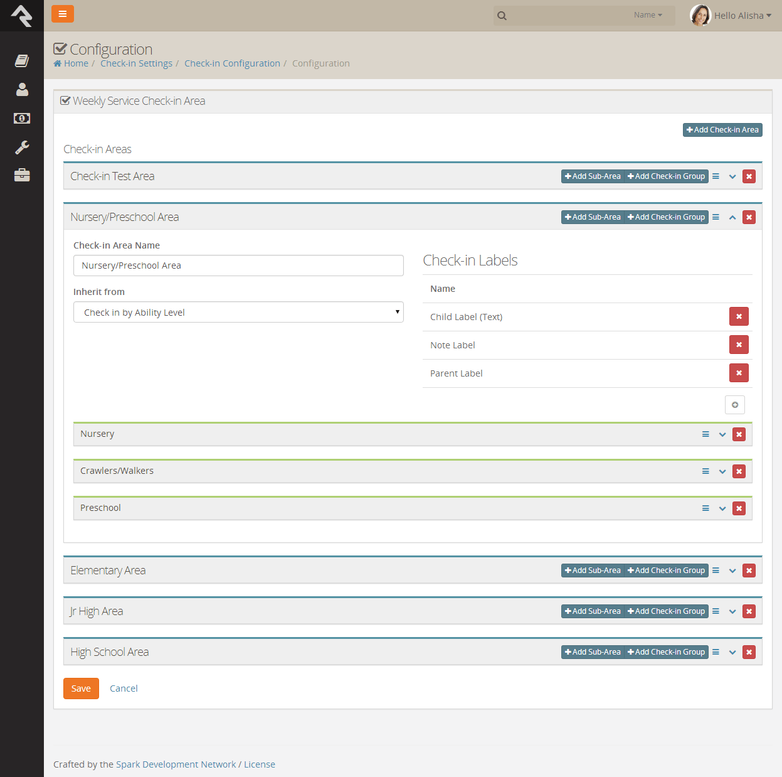Screen dimensions: 782x777
Task: Open the book icon in sidebar
Action: 22,61
